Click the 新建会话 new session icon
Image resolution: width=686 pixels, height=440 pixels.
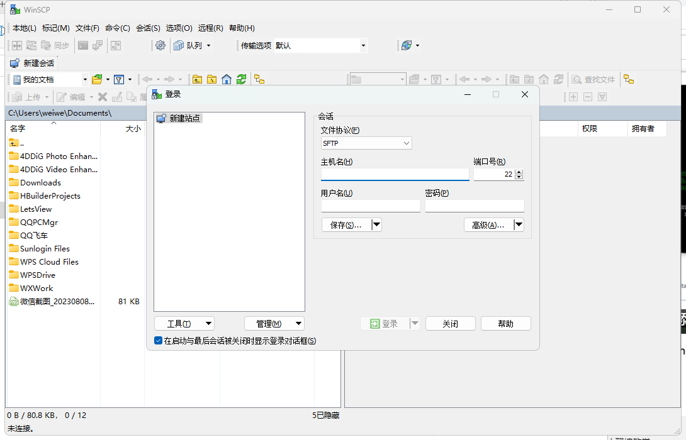(14, 63)
